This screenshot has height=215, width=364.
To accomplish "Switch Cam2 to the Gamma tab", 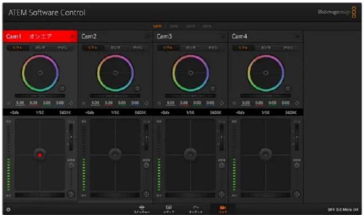I will pos(115,48).
